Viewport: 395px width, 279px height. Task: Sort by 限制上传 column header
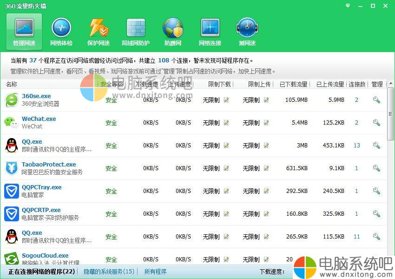pyautogui.click(x=259, y=84)
